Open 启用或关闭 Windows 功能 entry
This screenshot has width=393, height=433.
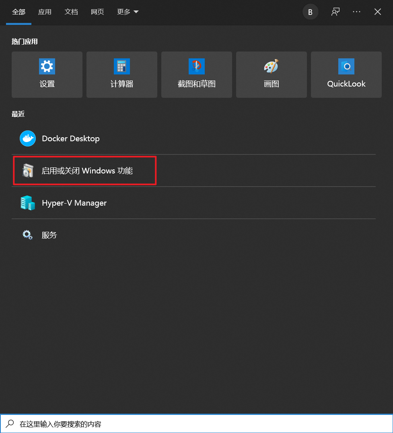point(193,170)
